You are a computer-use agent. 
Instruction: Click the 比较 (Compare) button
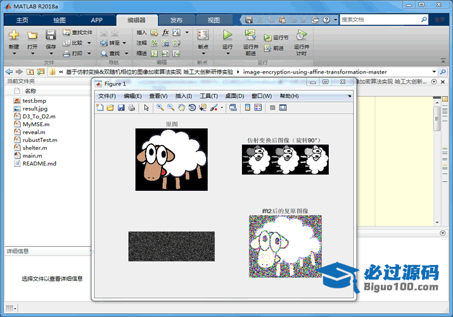pyautogui.click(x=73, y=42)
